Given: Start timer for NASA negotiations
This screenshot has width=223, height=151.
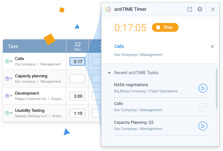Looking at the screenshot, I should (x=203, y=88).
